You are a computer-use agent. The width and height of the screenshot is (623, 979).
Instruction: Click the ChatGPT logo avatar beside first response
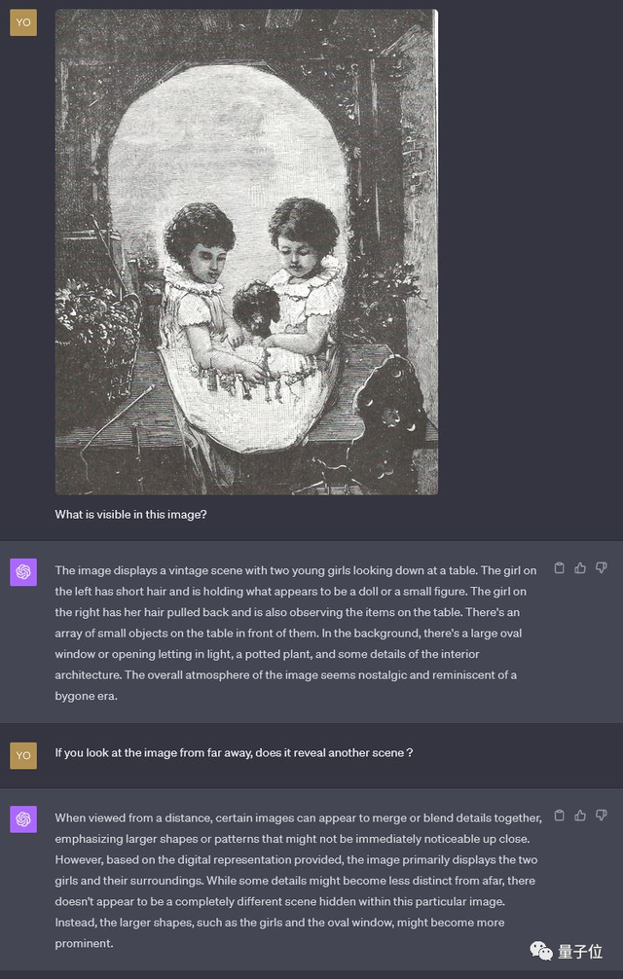tap(23, 572)
